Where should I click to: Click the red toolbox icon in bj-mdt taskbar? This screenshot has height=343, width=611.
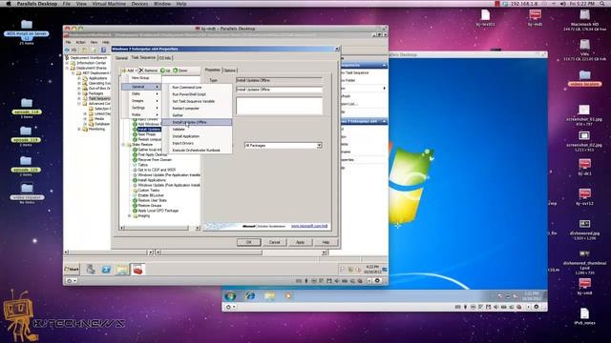(x=137, y=269)
